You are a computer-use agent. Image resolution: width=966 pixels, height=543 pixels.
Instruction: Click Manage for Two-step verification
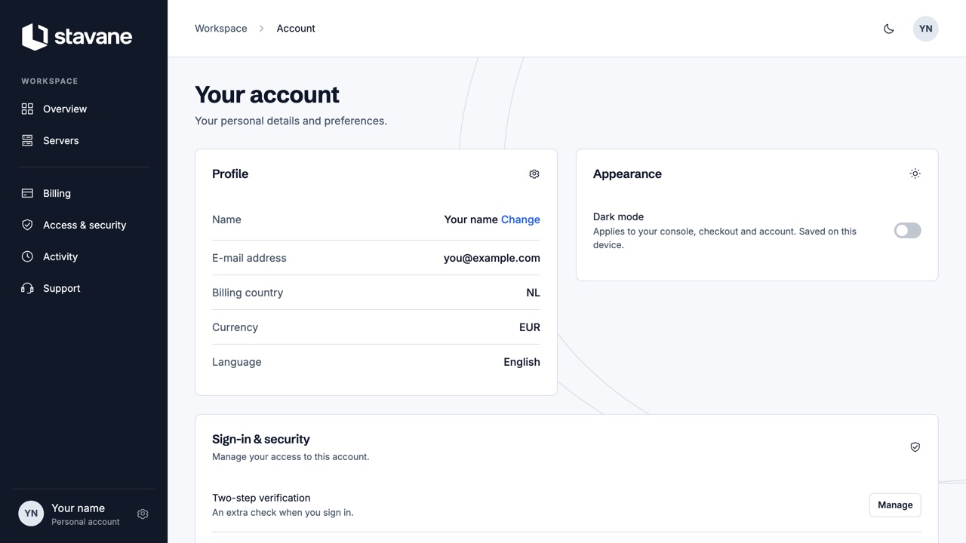(x=895, y=505)
